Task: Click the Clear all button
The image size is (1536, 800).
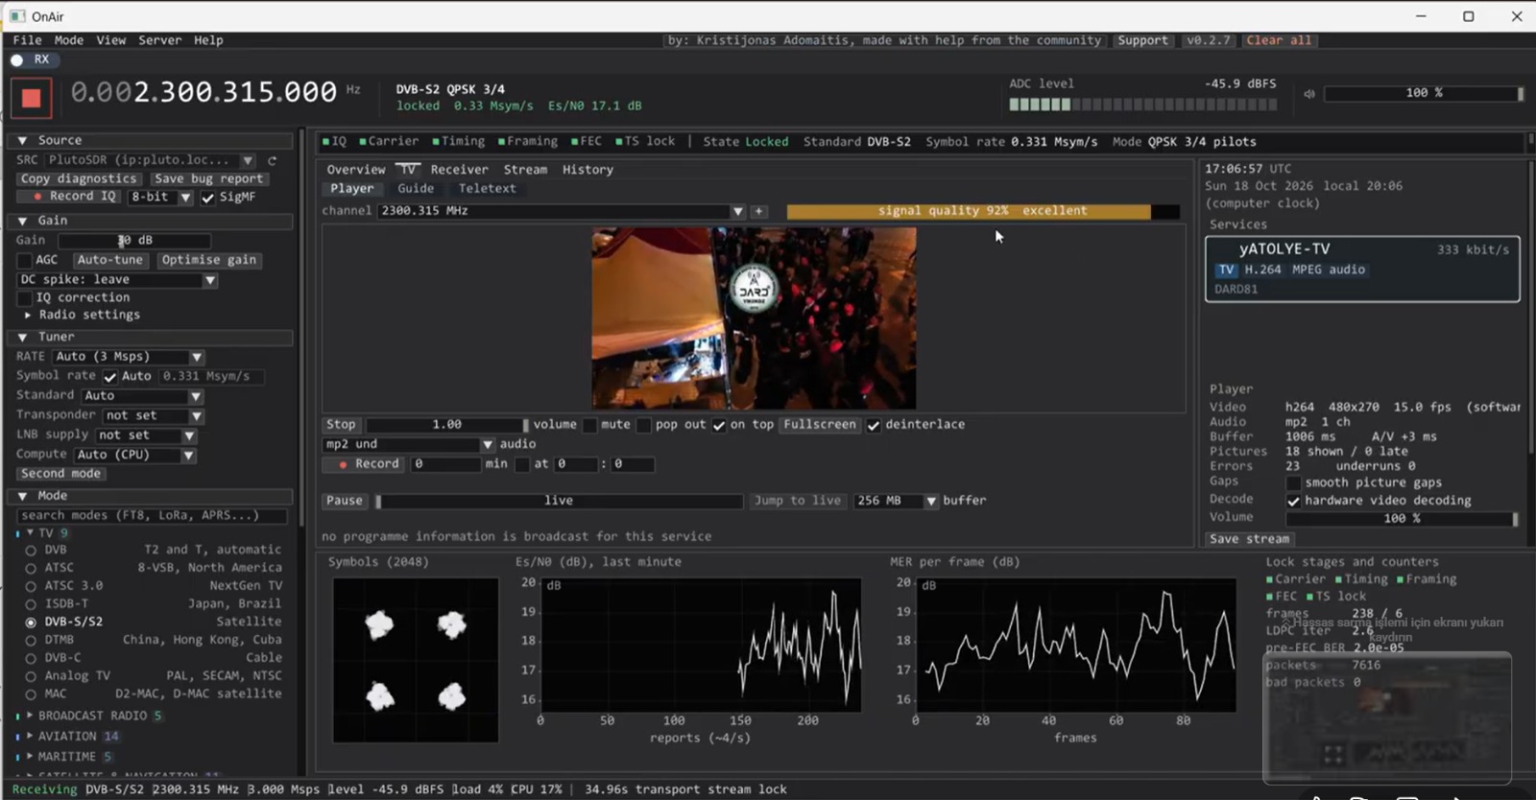Action: [x=1279, y=40]
